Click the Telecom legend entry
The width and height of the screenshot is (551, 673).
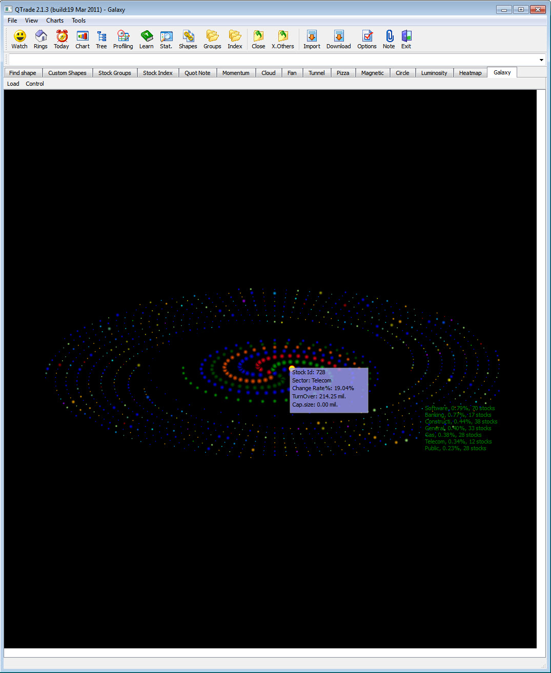click(x=458, y=441)
